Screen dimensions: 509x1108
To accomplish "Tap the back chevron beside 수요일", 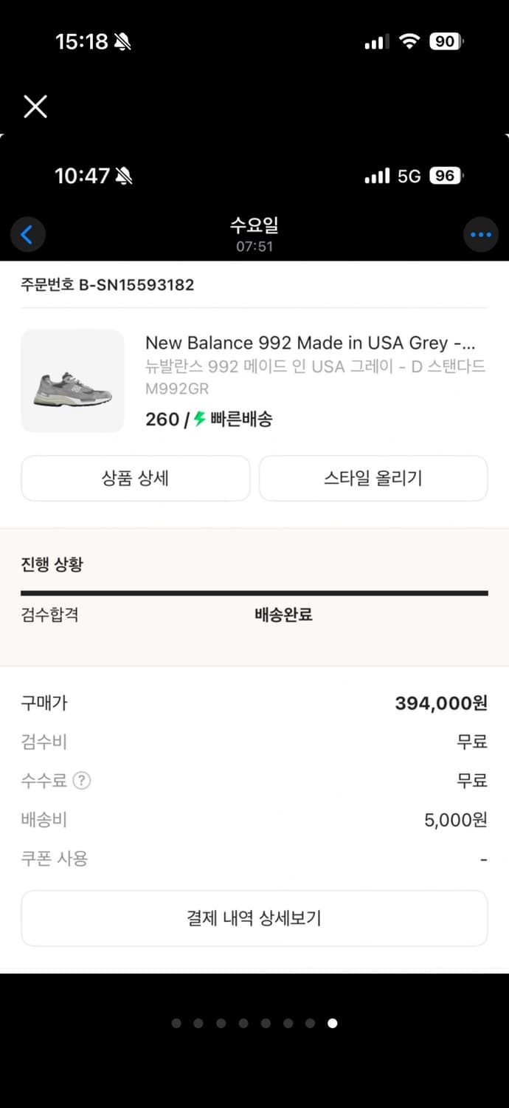I will [x=27, y=234].
